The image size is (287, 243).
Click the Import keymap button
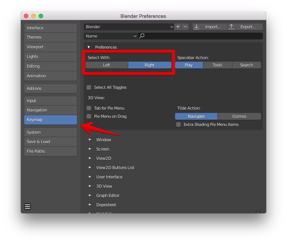pyautogui.click(x=209, y=27)
